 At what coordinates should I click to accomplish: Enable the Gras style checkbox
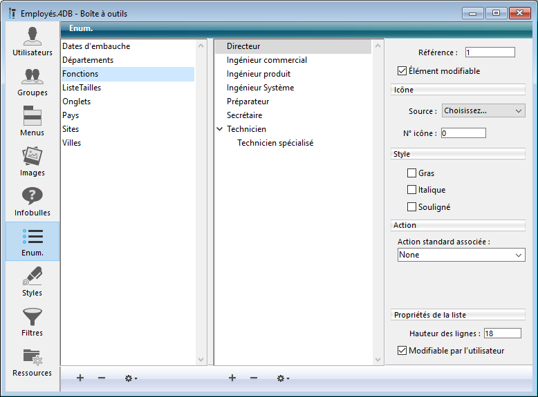click(x=412, y=173)
